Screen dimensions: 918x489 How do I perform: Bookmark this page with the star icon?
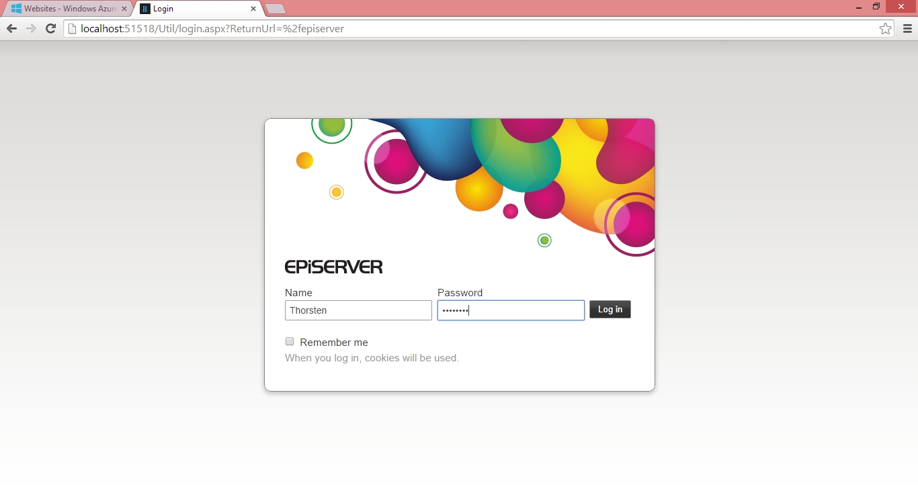tap(885, 29)
